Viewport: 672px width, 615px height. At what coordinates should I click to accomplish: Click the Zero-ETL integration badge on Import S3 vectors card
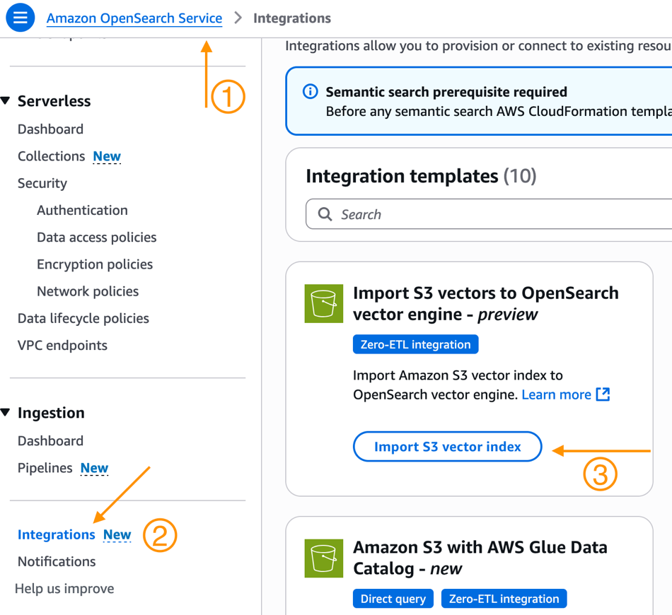click(x=415, y=344)
